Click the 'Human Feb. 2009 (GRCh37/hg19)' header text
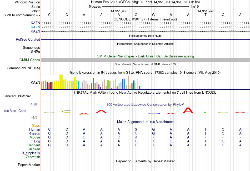250x171 pixels. point(117,2)
